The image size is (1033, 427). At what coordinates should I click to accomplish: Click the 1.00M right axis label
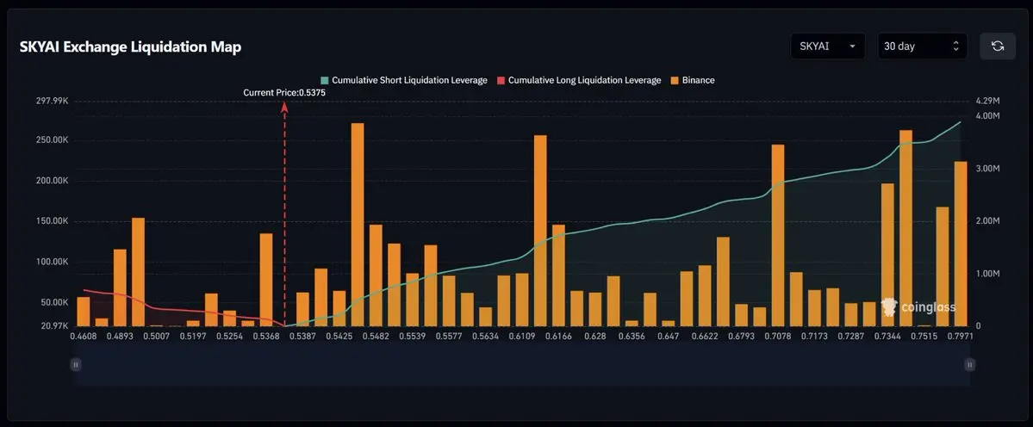click(x=987, y=274)
